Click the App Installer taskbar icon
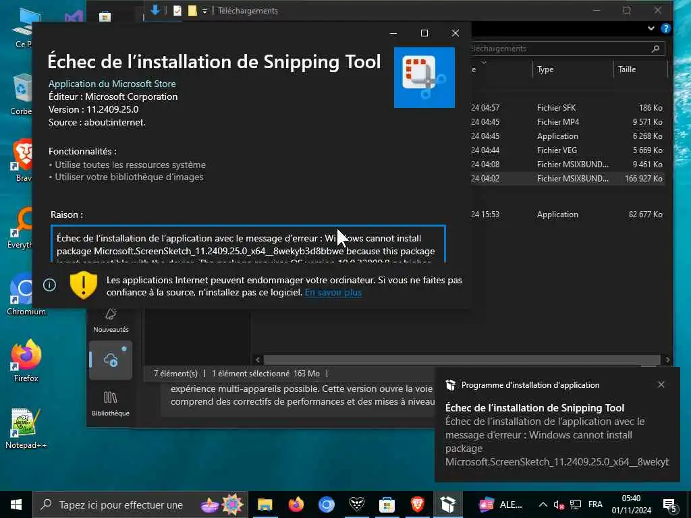The height and width of the screenshot is (518, 691). pos(448,505)
